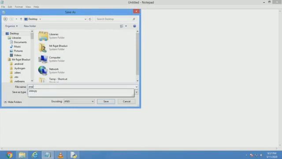Select Videos in the navigation tree

coord(18,55)
